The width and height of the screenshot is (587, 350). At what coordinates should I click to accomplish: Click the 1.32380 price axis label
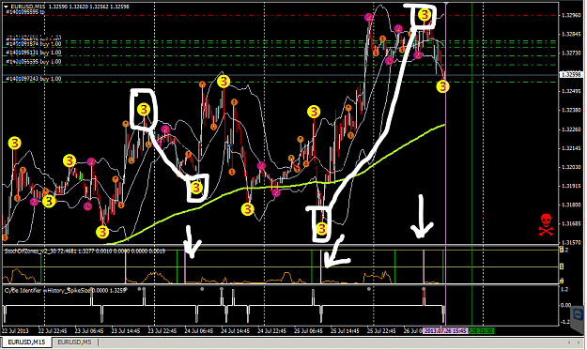point(571,111)
